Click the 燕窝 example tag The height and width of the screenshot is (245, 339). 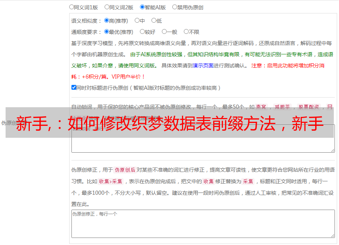coord(261,107)
